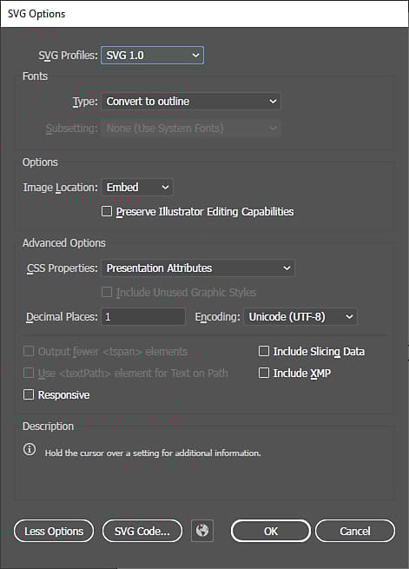Open the CSS Properties dropdown
The image size is (409, 569).
(x=198, y=268)
